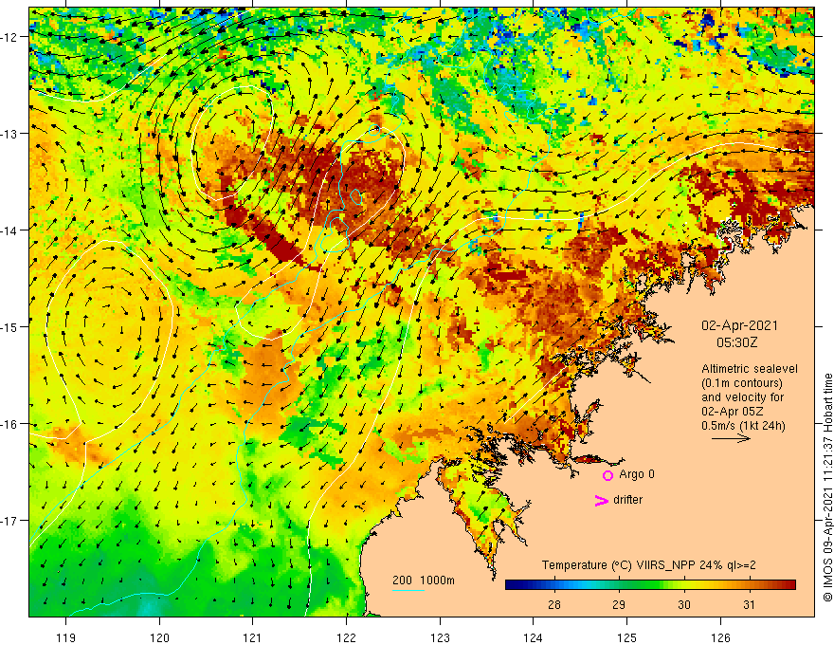Click the temperature color bar
834x645 pixels.
click(x=650, y=585)
